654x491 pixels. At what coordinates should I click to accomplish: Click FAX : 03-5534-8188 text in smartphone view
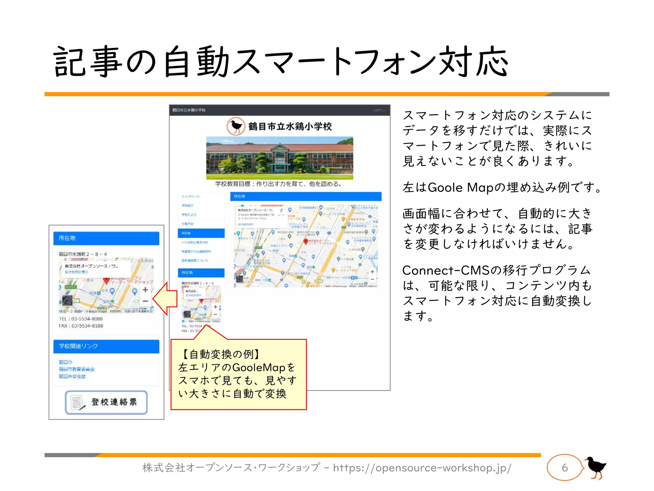[81, 326]
